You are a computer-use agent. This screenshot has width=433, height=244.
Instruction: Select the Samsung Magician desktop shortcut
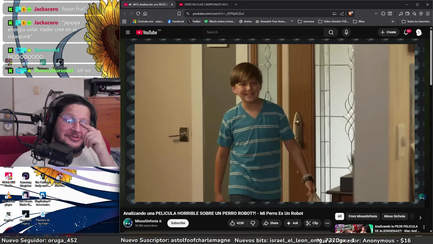[26, 180]
